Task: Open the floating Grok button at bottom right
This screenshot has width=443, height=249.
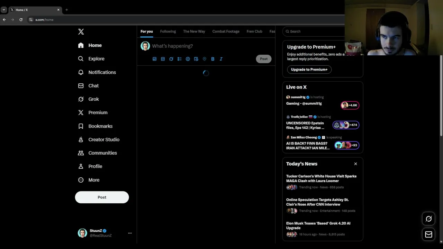Action: coord(428,219)
